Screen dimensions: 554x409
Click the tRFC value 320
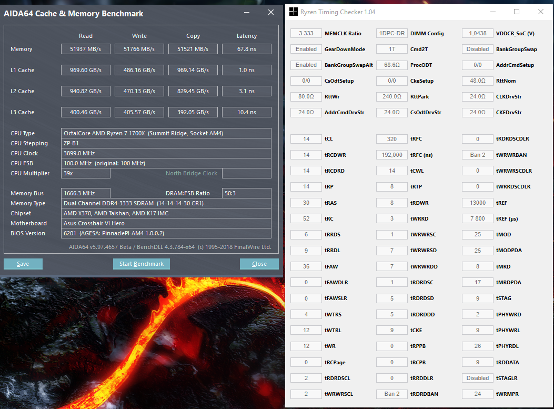pos(392,139)
